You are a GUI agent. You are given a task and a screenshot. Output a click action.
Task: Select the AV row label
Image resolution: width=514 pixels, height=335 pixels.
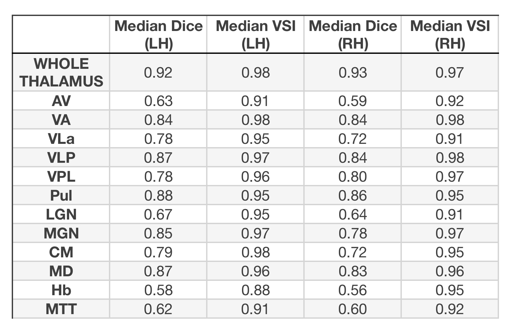pyautogui.click(x=61, y=101)
